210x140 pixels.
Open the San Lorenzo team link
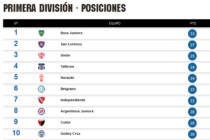point(71,44)
